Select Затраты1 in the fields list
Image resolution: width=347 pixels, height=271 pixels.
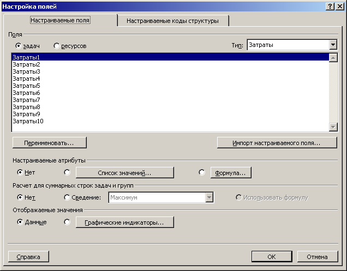click(x=170, y=57)
